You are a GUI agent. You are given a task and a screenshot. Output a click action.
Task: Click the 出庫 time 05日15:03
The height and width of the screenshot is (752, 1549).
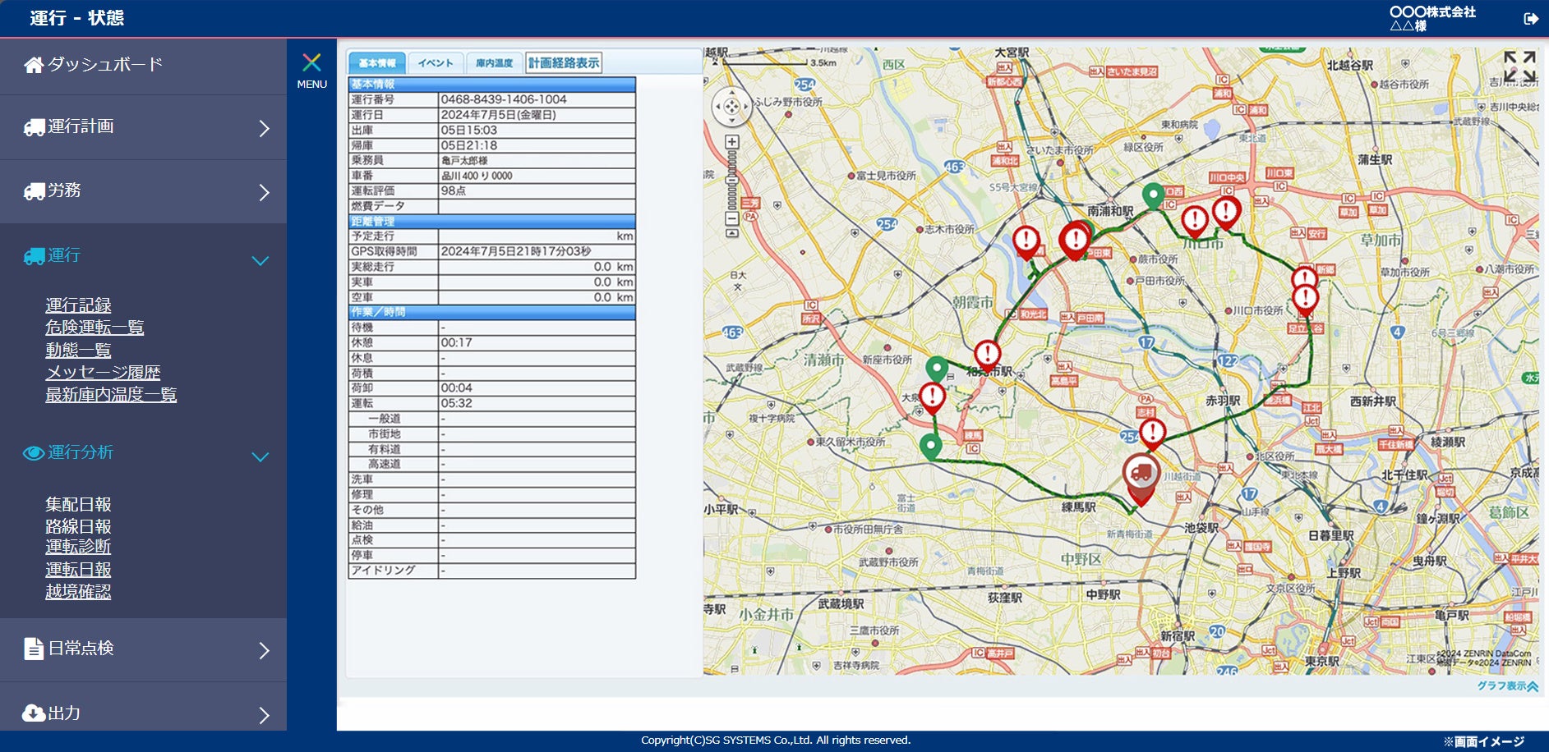click(468, 130)
